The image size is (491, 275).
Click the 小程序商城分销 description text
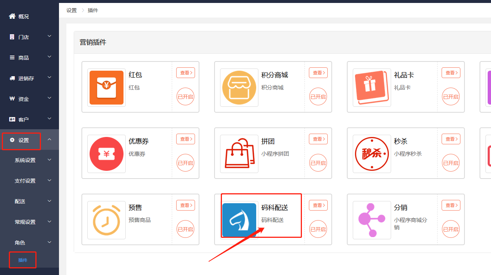[411, 224]
